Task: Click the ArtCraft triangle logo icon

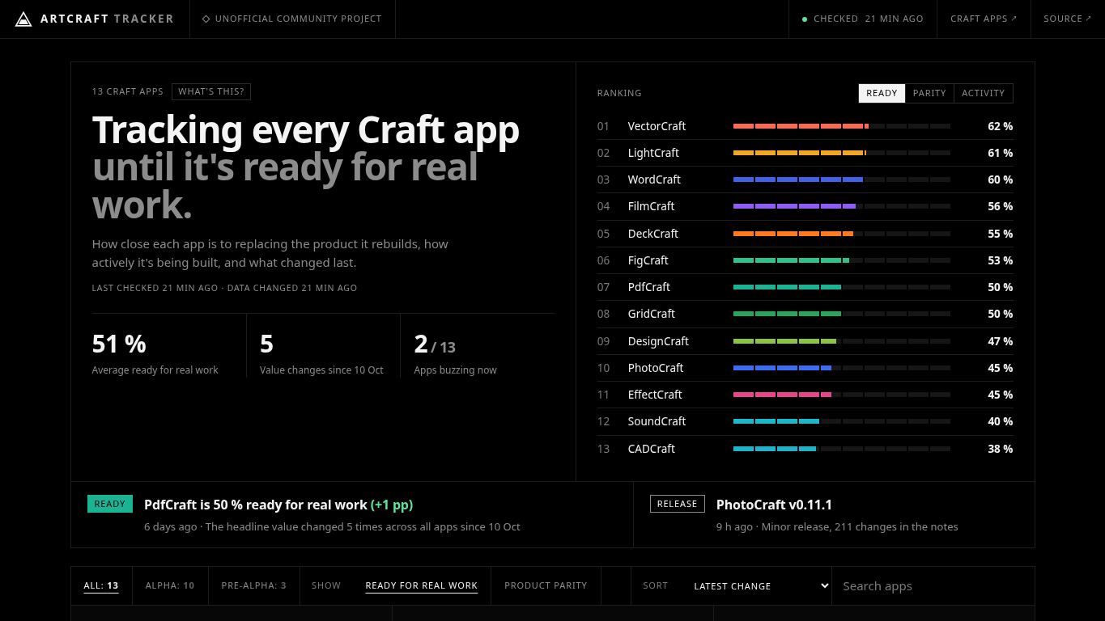Action: pos(23,19)
